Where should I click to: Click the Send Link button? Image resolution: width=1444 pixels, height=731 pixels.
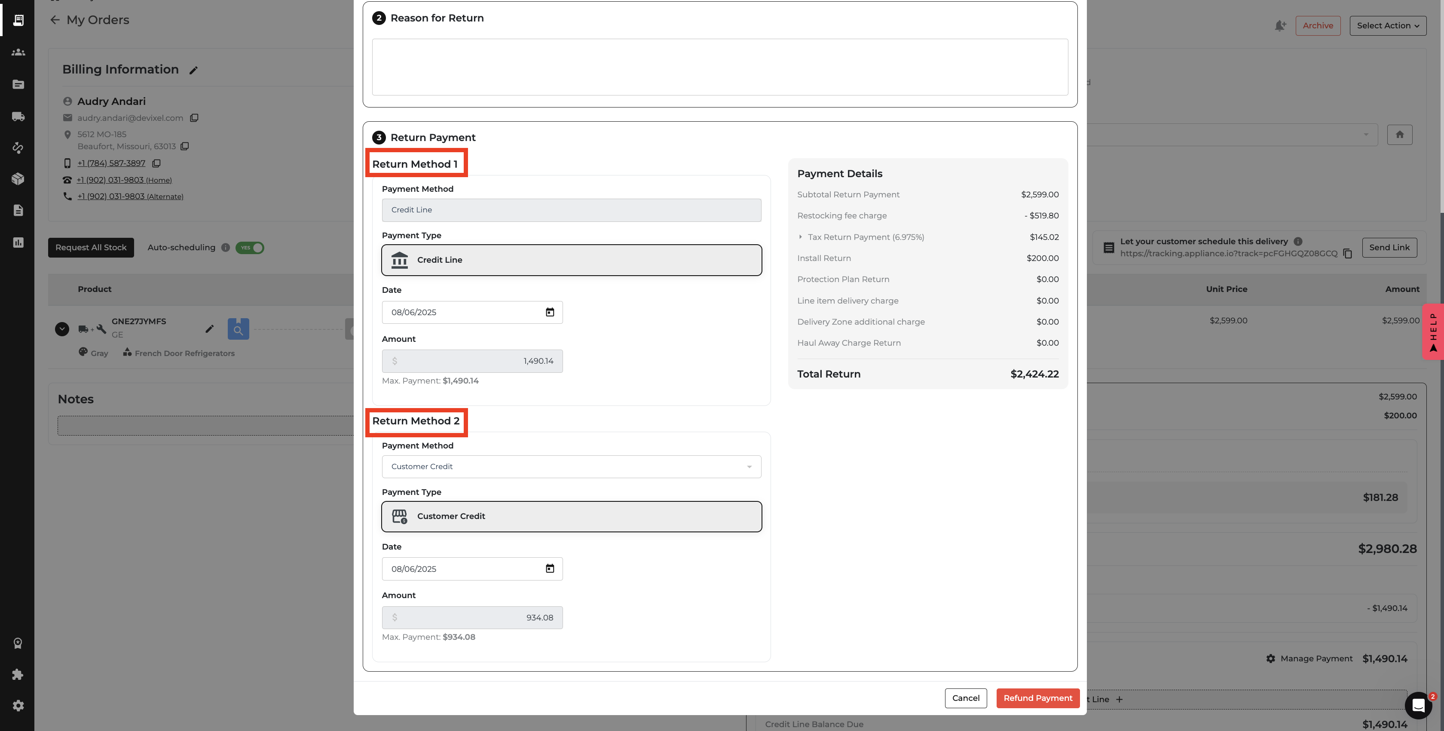pyautogui.click(x=1389, y=247)
